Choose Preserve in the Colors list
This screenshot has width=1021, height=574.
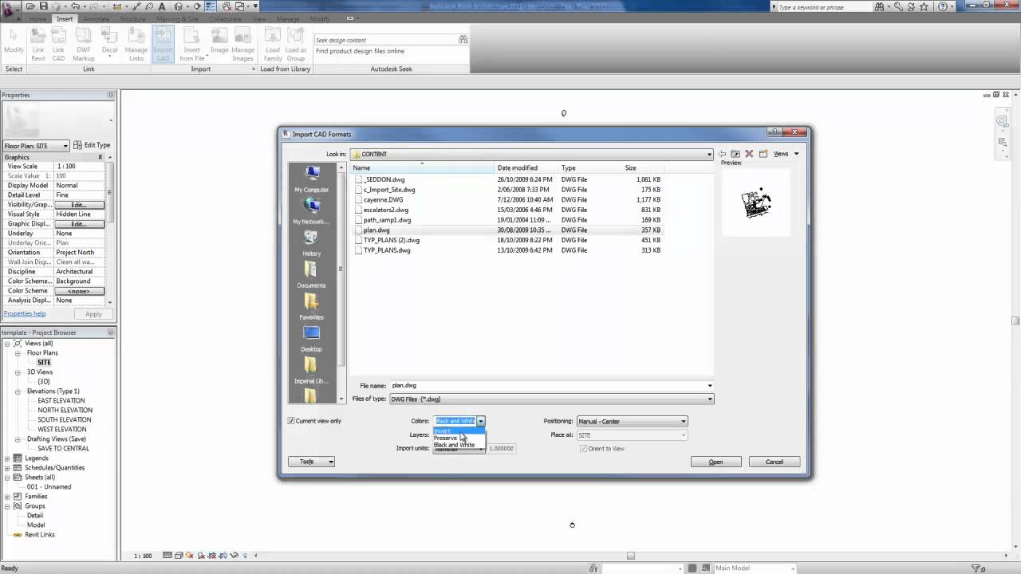pos(459,438)
